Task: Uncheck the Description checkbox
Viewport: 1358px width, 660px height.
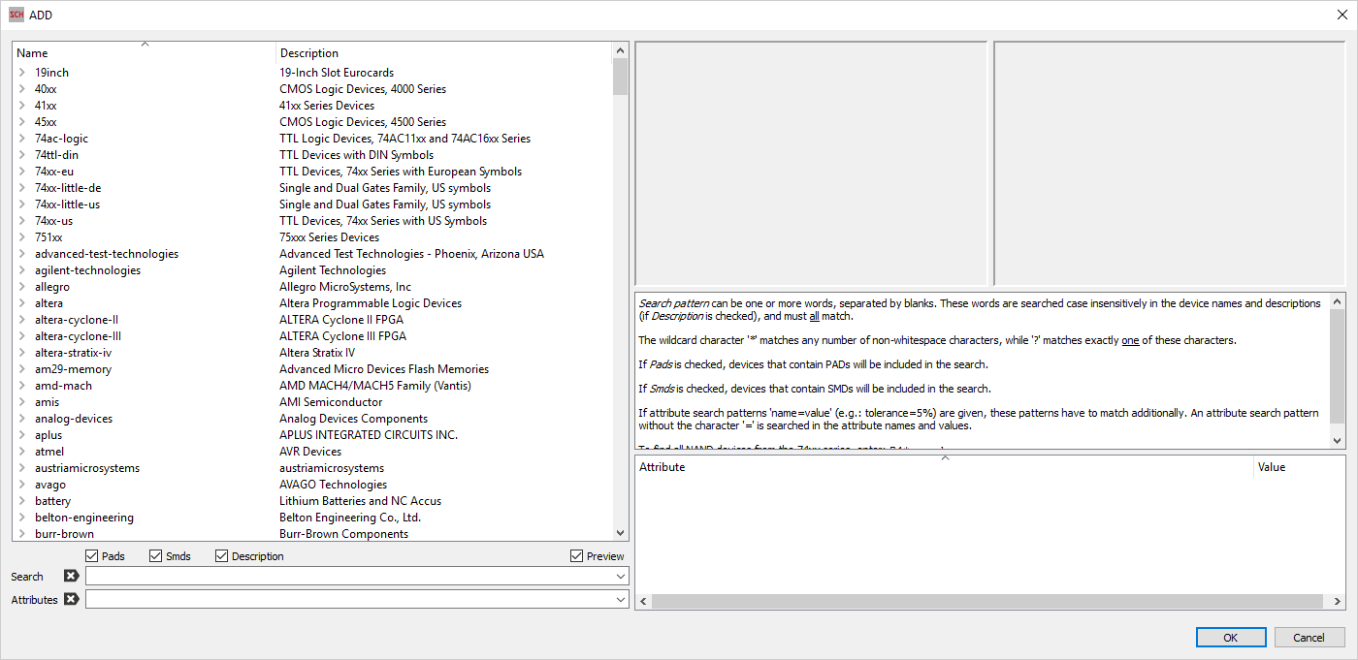Action: [222, 556]
